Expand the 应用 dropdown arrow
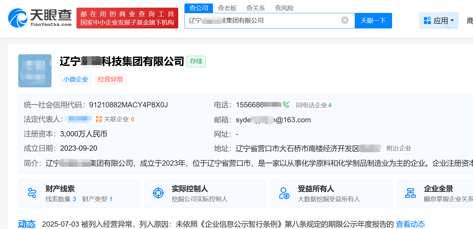Image resolution: width=473 pixels, height=229 pixels. click(452, 21)
